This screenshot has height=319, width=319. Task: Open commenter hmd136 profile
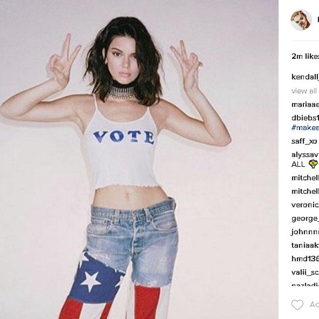coord(305,259)
